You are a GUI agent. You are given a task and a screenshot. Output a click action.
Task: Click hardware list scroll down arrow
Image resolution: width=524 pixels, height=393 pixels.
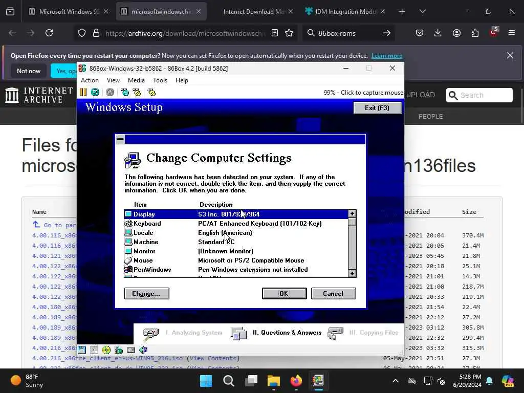(352, 273)
